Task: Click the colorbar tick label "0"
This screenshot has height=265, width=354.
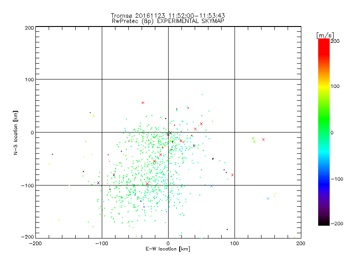Action: click(332, 132)
